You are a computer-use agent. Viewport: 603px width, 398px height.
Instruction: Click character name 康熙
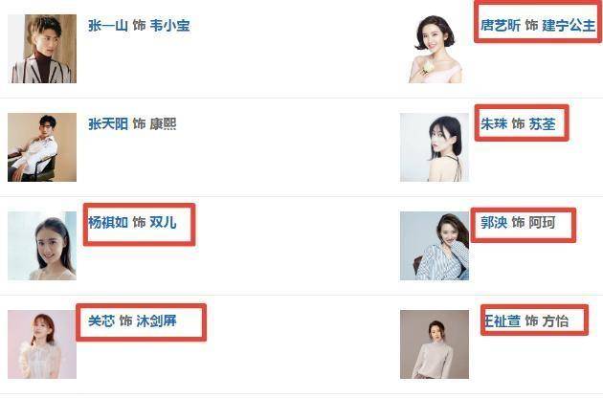[163, 124]
